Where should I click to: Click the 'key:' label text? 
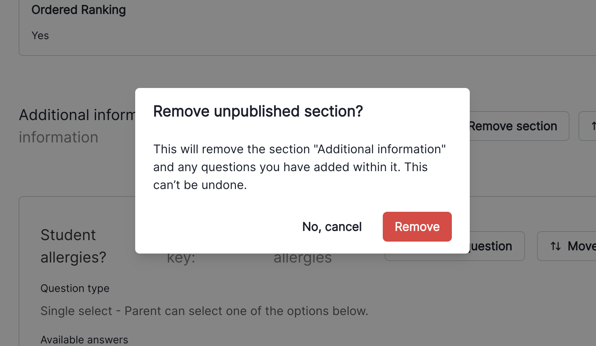tap(181, 258)
